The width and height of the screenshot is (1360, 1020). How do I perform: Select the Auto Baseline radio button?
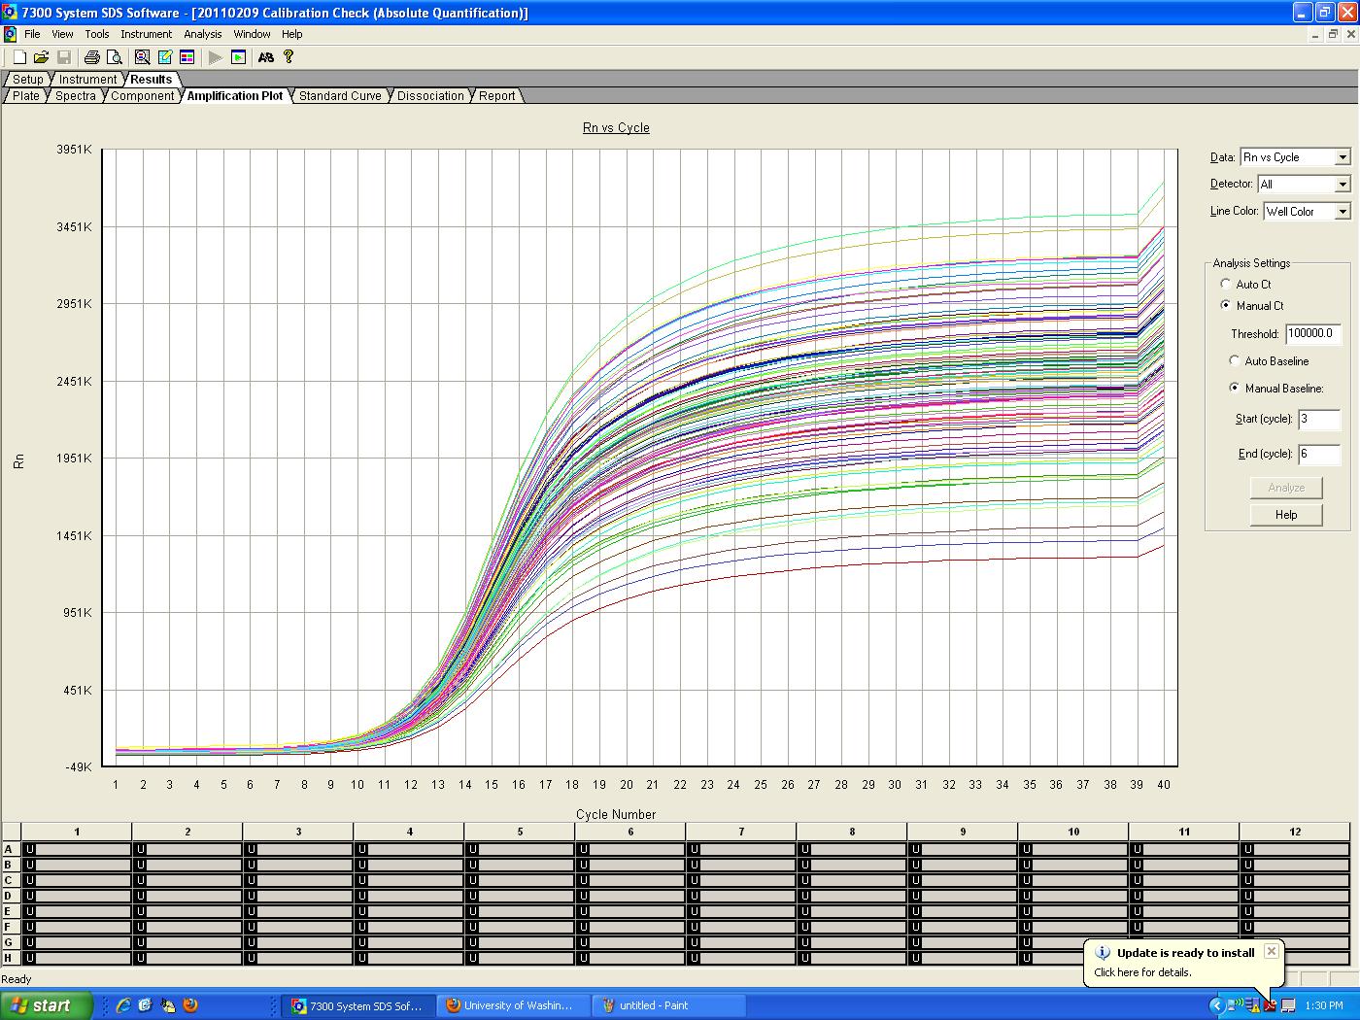[1235, 360]
